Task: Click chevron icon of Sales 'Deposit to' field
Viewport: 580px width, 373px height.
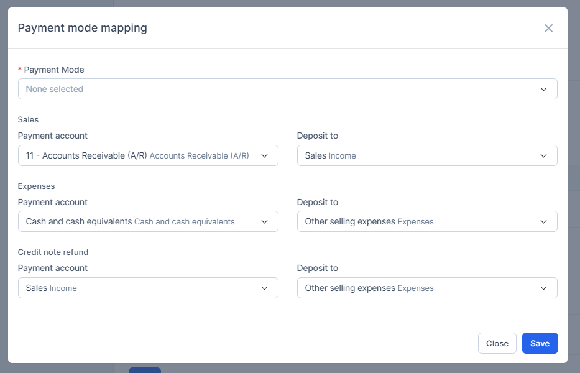Action: [x=543, y=155]
